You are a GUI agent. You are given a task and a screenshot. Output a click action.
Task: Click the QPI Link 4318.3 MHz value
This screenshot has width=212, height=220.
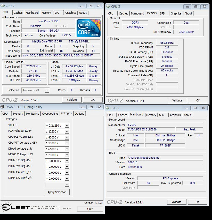click(x=34, y=80)
